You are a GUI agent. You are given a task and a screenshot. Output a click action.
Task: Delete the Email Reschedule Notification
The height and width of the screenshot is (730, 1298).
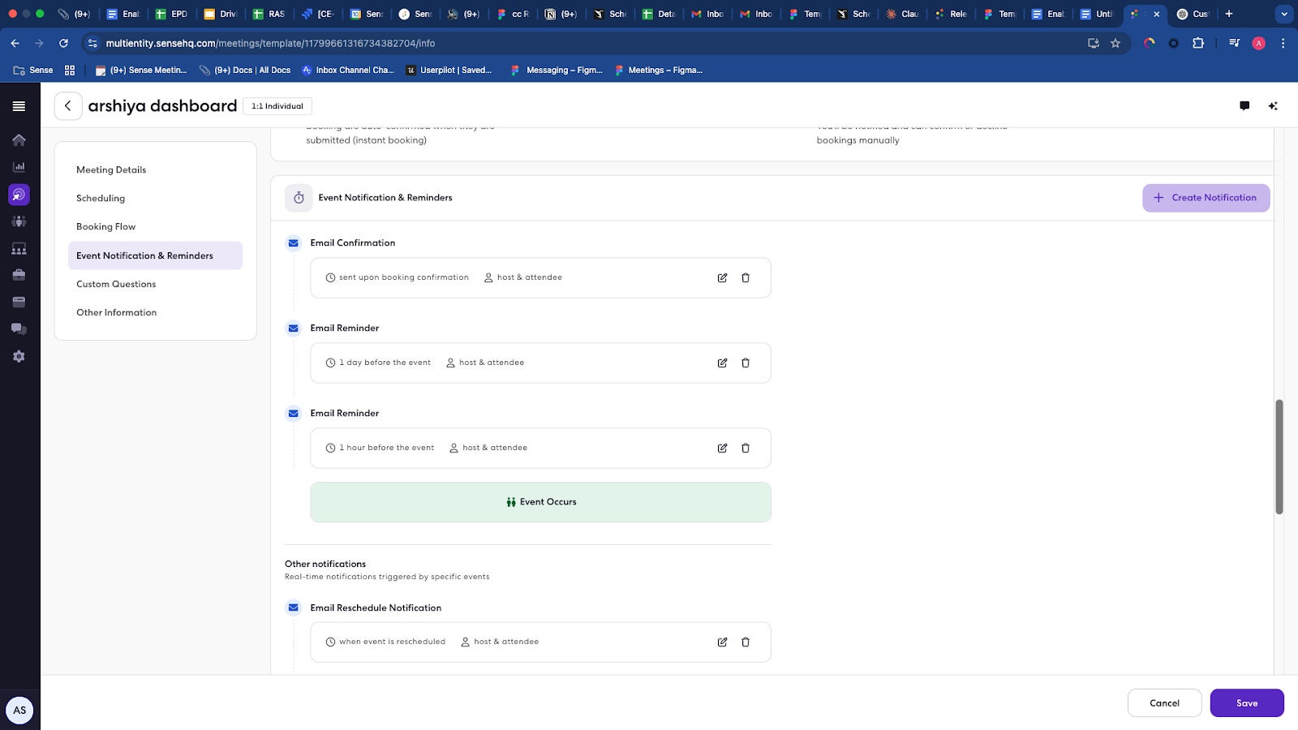(x=746, y=642)
